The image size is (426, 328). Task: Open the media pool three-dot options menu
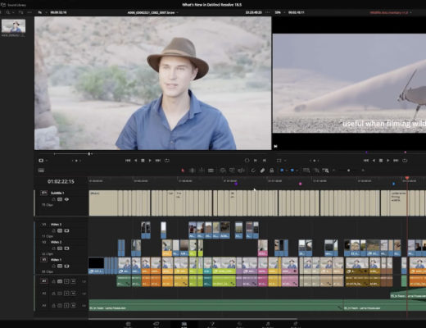click(29, 12)
